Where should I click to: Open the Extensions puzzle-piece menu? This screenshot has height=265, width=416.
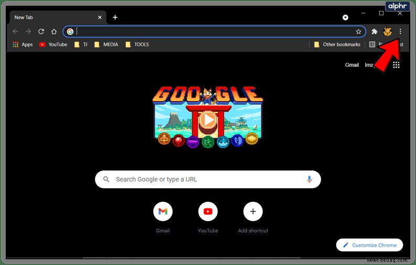tap(375, 32)
